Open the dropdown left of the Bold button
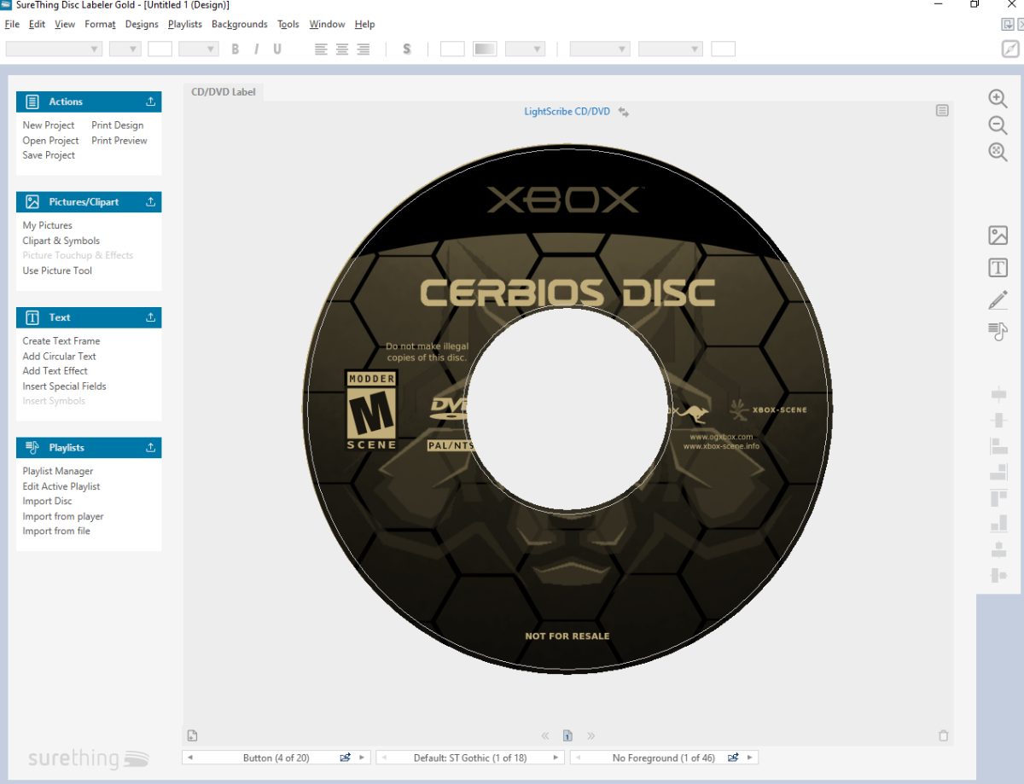 [x=199, y=49]
